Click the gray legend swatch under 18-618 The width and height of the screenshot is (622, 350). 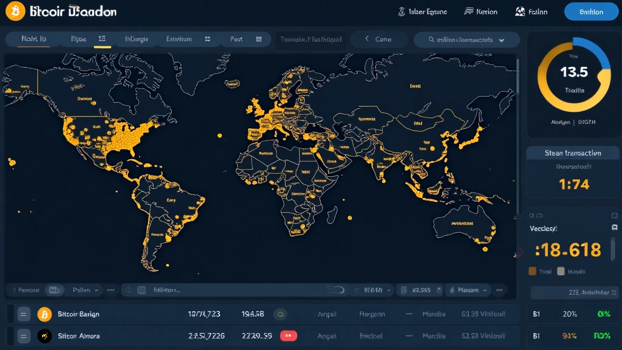tap(561, 271)
